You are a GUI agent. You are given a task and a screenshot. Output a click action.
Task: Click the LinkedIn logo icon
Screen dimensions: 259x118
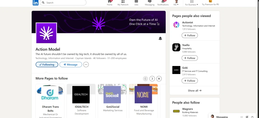(x=35, y=3)
